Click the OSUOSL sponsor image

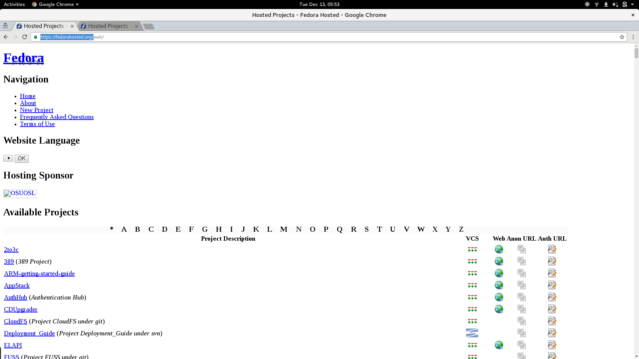20,193
